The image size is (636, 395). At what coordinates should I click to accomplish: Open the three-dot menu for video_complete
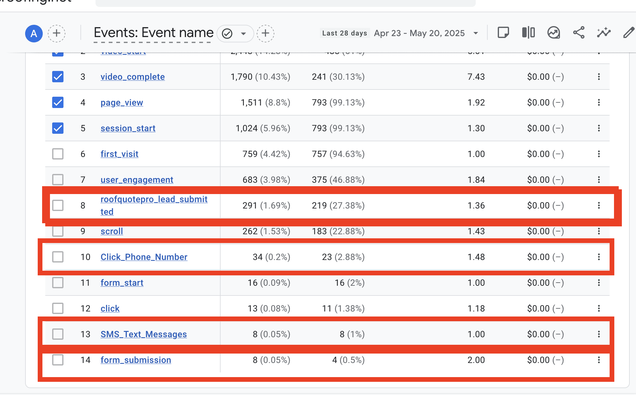[599, 77]
